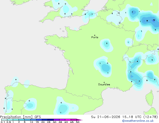Screen dimensions: 159x123
Task: Pick the 25–30 mm navy legend swatch
Action: click(x=51, y=120)
